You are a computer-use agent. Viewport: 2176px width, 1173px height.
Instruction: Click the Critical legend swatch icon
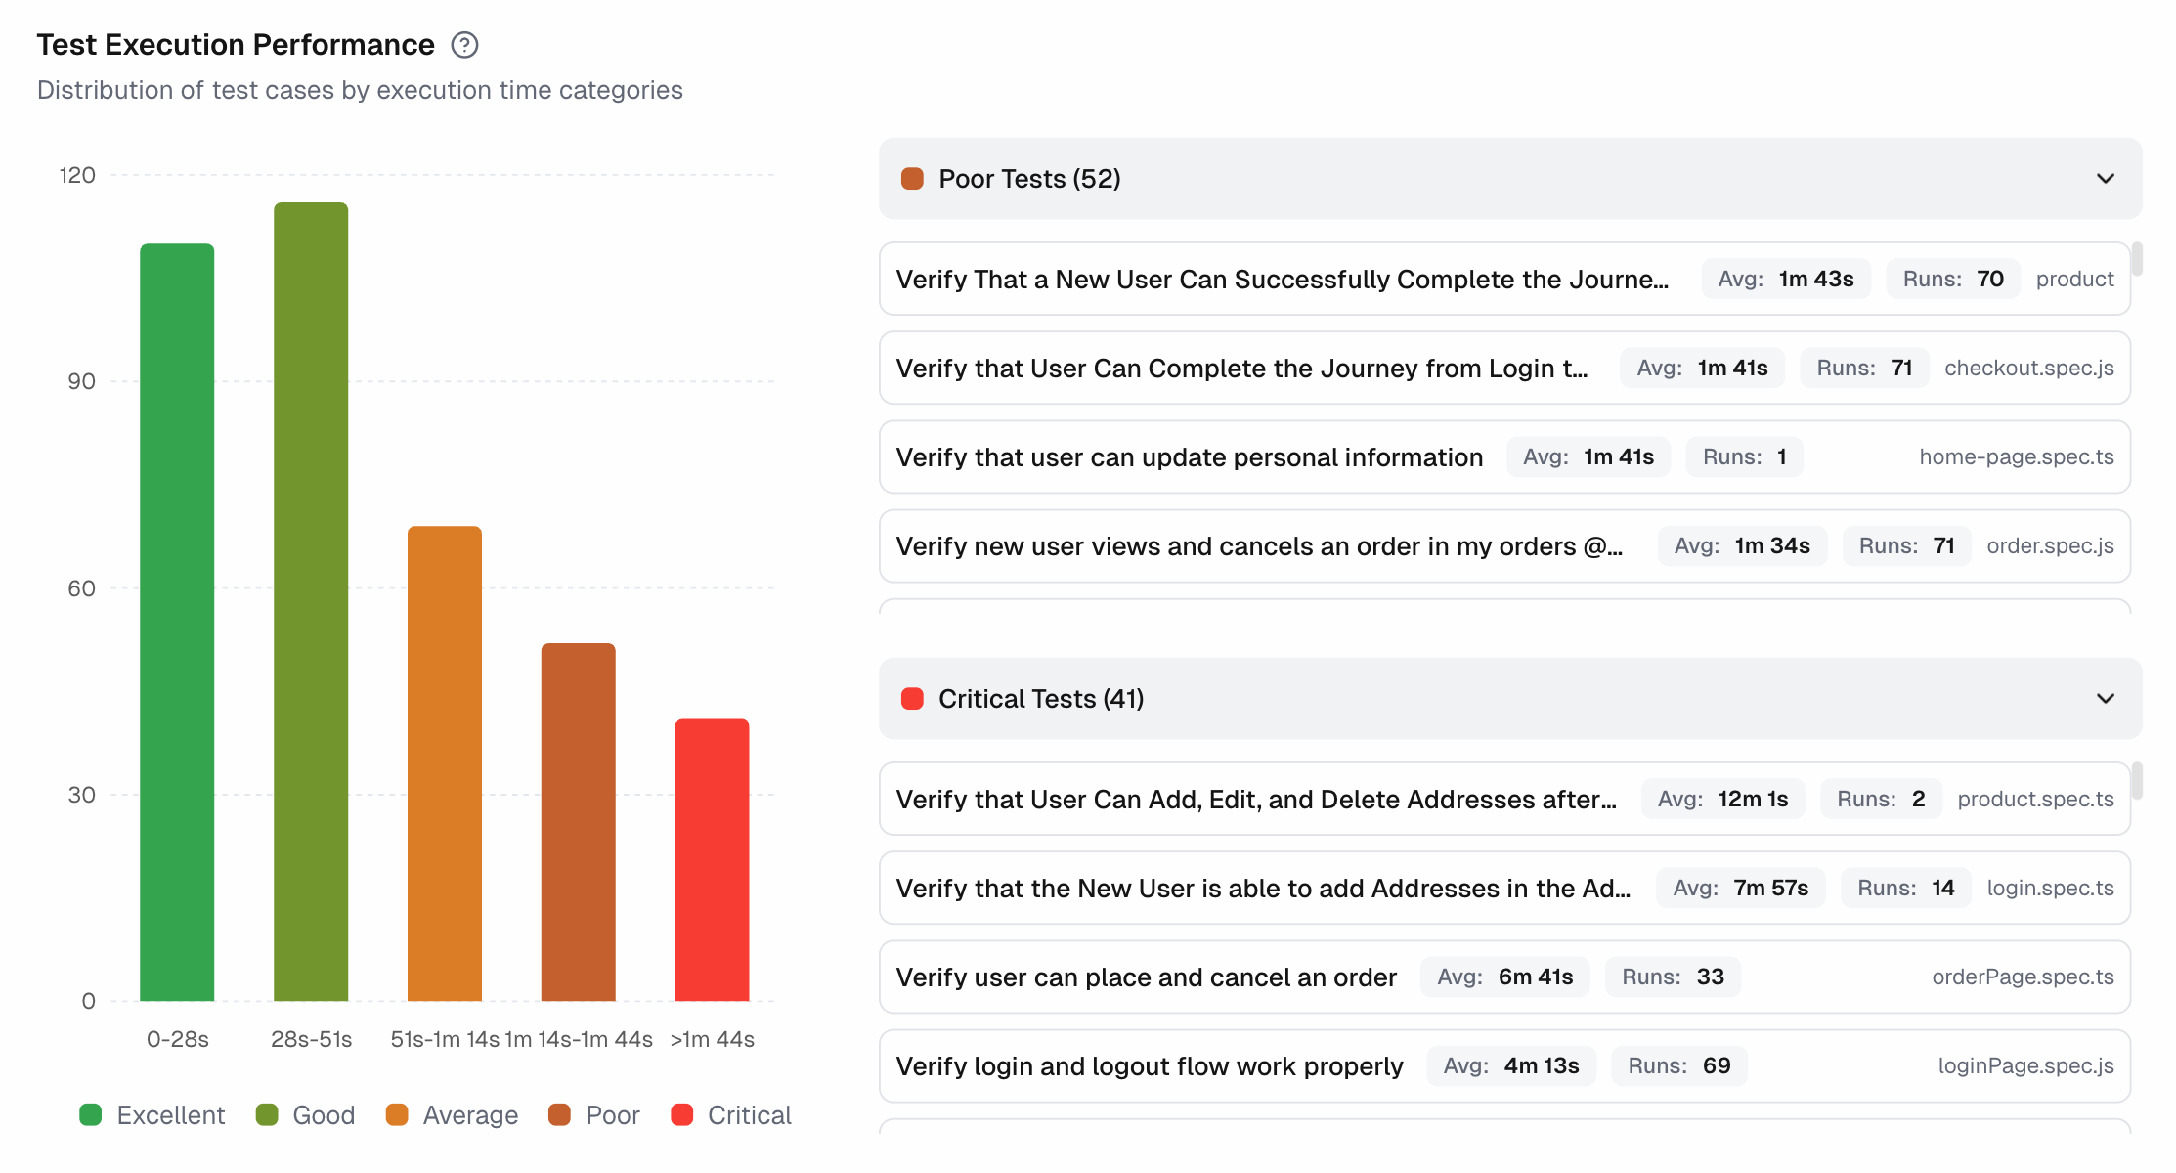point(682,1115)
